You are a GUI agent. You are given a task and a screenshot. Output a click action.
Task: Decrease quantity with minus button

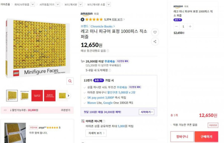[x=177, y=27]
